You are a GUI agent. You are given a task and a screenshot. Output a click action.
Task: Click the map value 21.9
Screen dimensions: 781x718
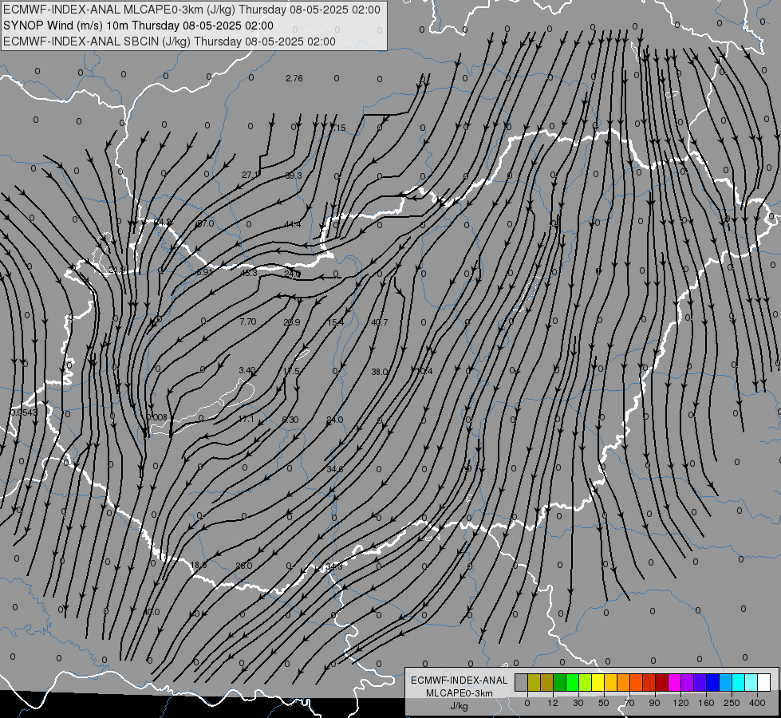pyautogui.click(x=117, y=270)
